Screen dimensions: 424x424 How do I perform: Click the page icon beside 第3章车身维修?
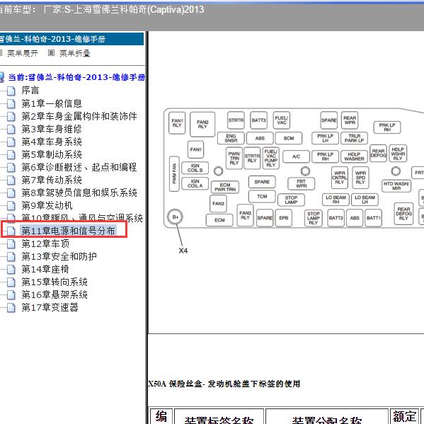11,130
